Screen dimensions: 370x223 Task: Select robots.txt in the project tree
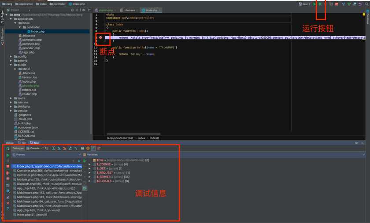(x=29, y=90)
